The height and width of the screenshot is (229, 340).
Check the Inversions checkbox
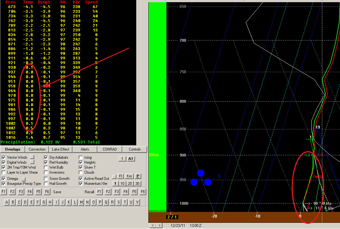(x=46, y=172)
